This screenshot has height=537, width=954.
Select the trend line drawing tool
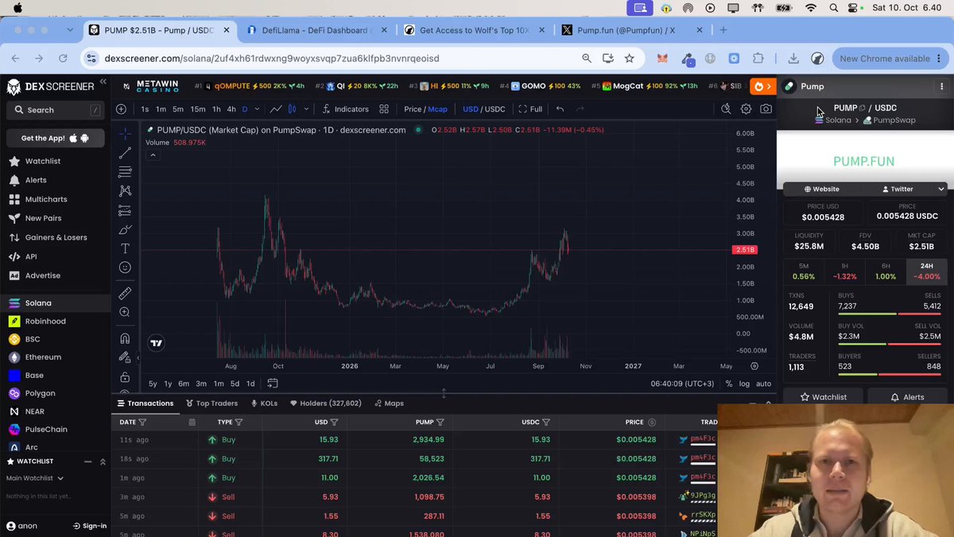coord(125,153)
